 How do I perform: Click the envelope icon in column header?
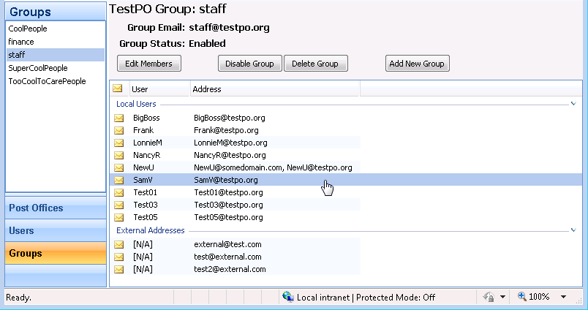pos(117,88)
